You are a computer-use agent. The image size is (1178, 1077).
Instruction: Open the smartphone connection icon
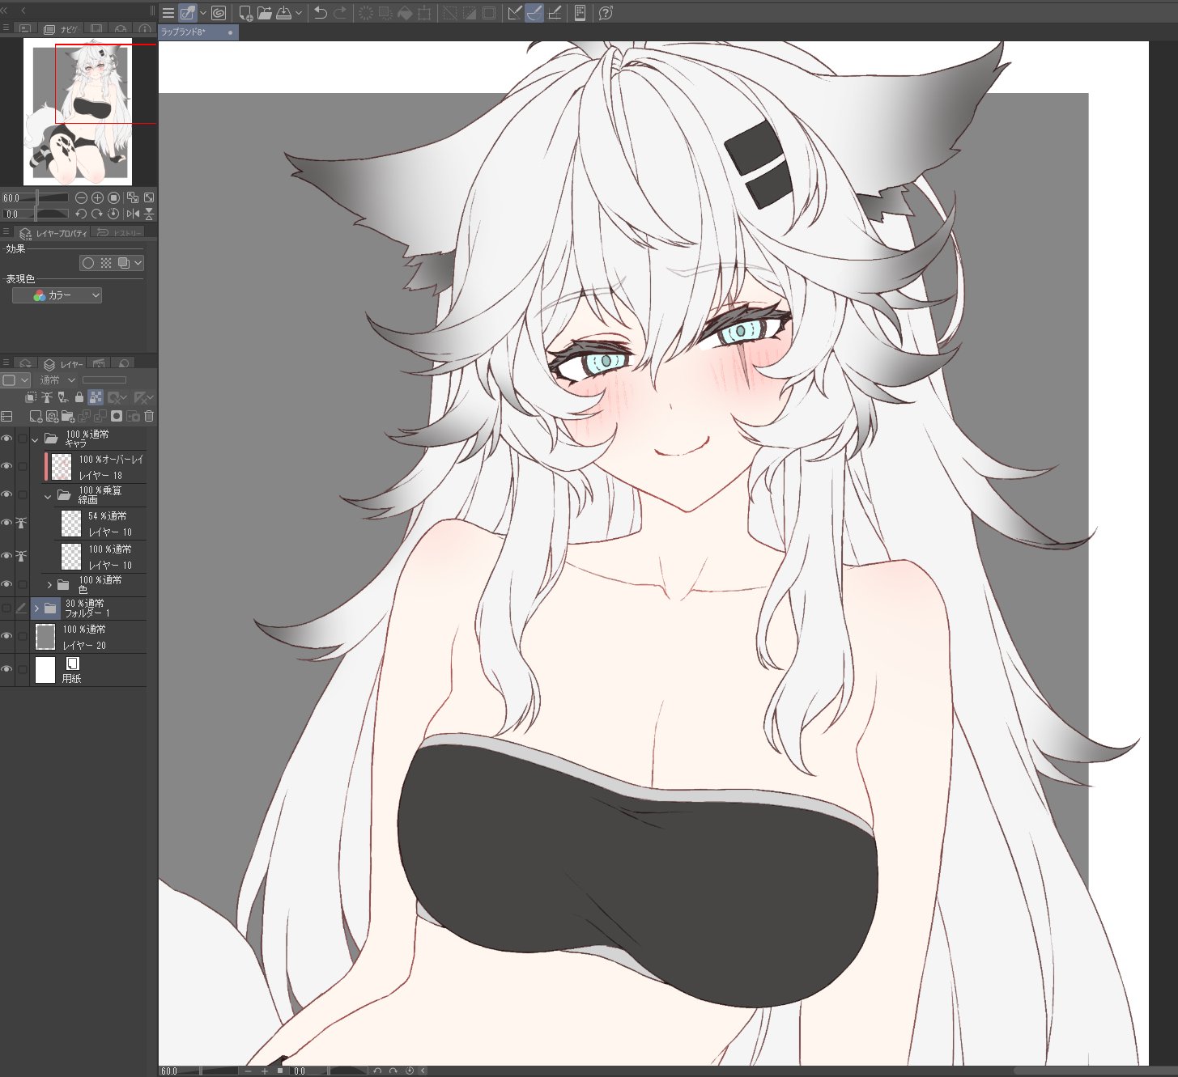pyautogui.click(x=580, y=13)
